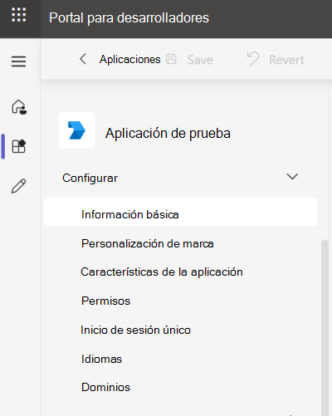Collapse the Configurar section chevron
332x416 pixels.
(292, 176)
